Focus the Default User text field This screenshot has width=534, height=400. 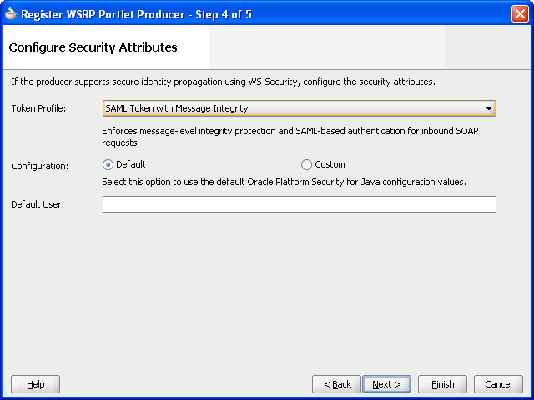click(x=299, y=204)
